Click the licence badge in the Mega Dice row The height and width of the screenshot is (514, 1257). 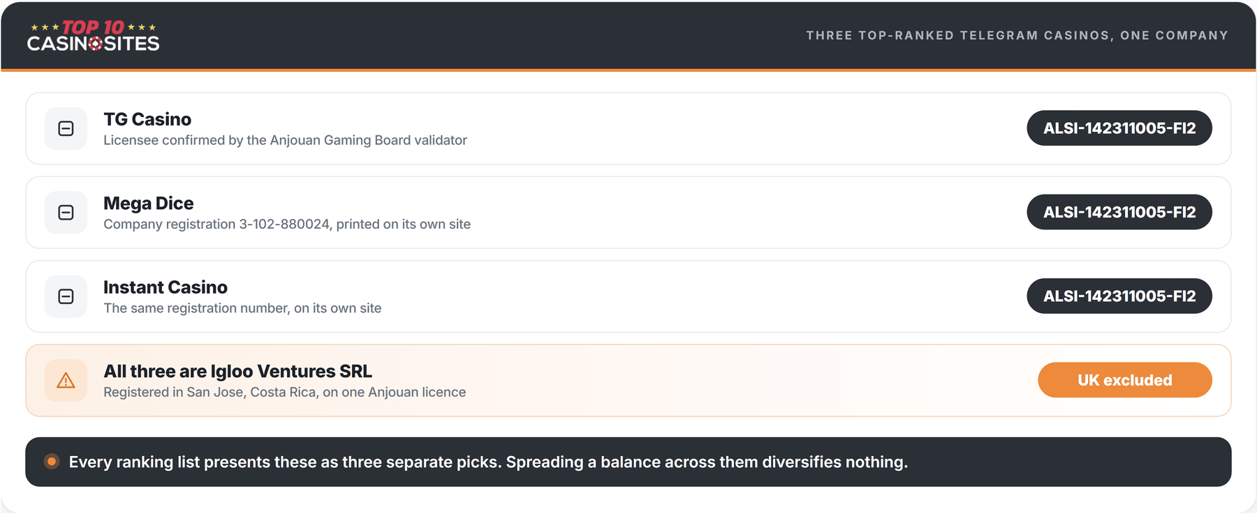[1119, 212]
